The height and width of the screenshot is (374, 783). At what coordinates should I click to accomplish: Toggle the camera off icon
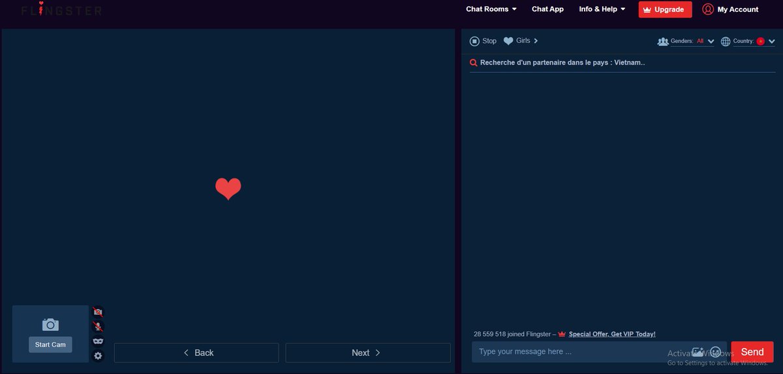[x=98, y=312]
